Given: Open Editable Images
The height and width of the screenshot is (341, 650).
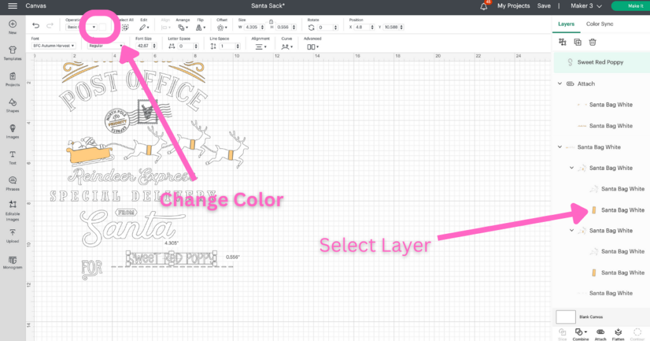Looking at the screenshot, I should 13,204.
